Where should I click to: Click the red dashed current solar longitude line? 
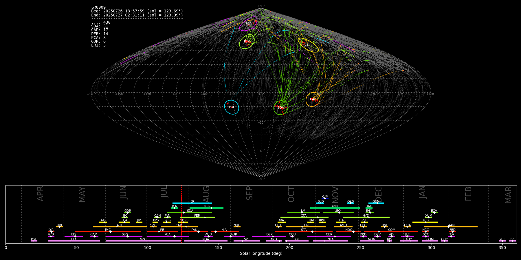pos(181,214)
